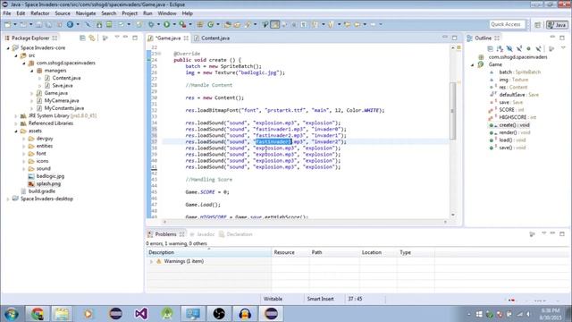Click the Open Perspective icon
The width and height of the screenshot is (572, 322).
[x=537, y=24]
